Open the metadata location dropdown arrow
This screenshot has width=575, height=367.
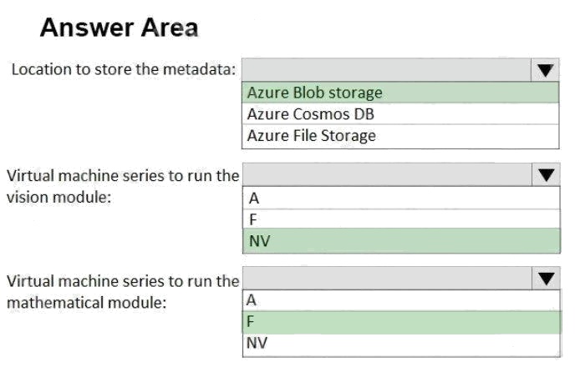click(546, 70)
